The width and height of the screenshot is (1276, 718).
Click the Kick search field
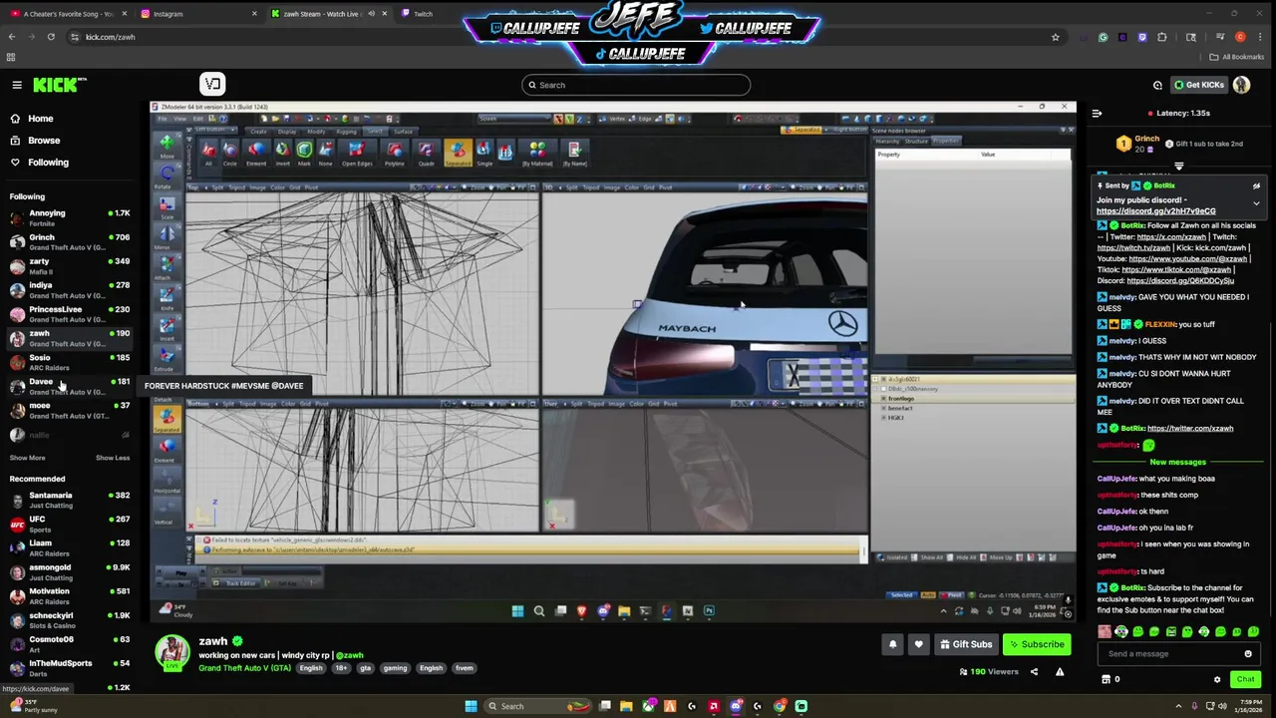click(x=636, y=85)
